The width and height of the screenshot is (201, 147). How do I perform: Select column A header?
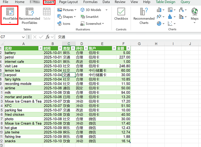pos(23,44)
